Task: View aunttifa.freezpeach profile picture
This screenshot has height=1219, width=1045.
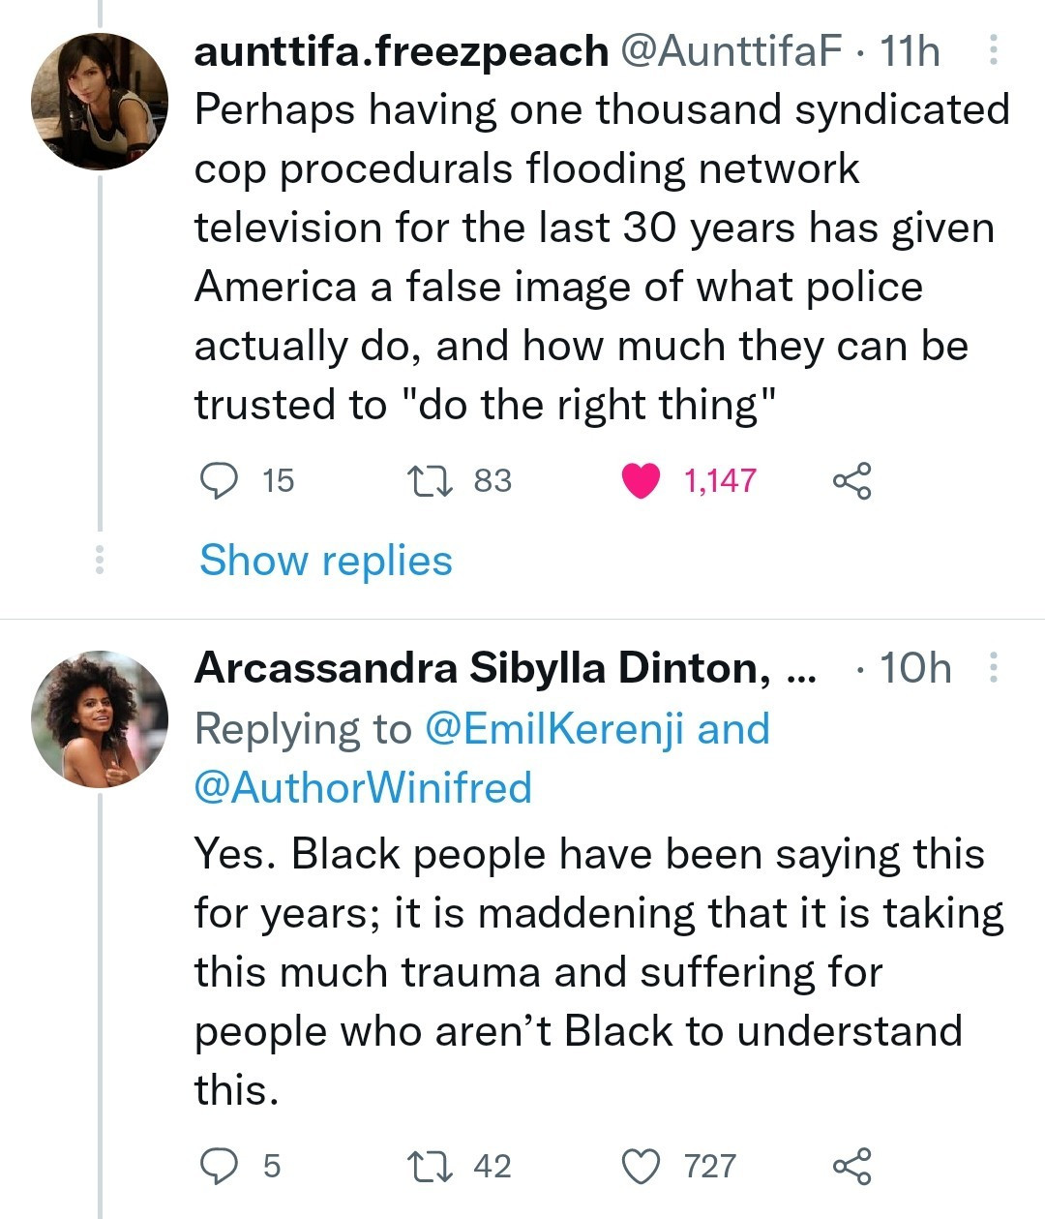Action: coord(99,102)
